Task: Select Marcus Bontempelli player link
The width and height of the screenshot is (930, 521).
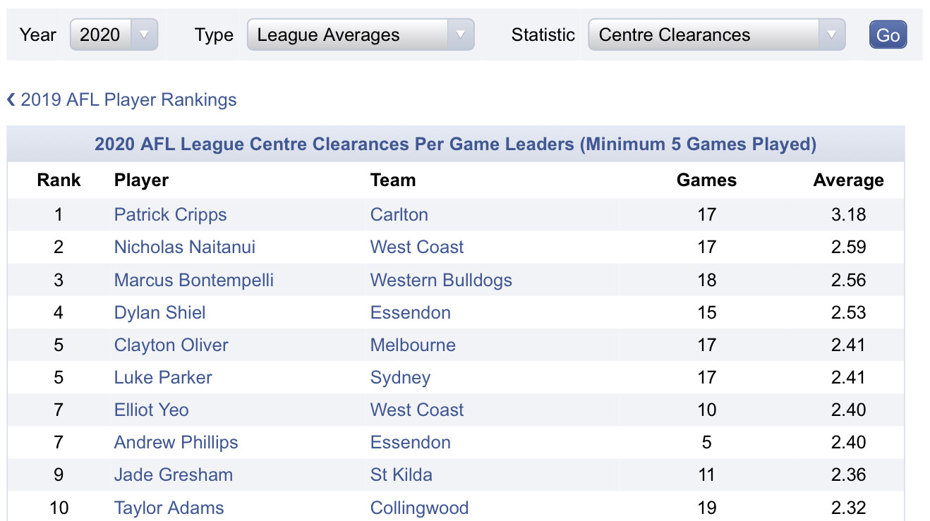Action: (x=194, y=280)
